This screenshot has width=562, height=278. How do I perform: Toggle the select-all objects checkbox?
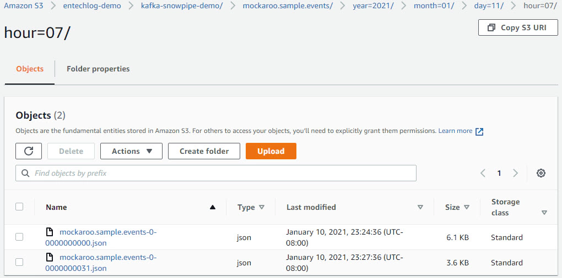pyautogui.click(x=19, y=207)
